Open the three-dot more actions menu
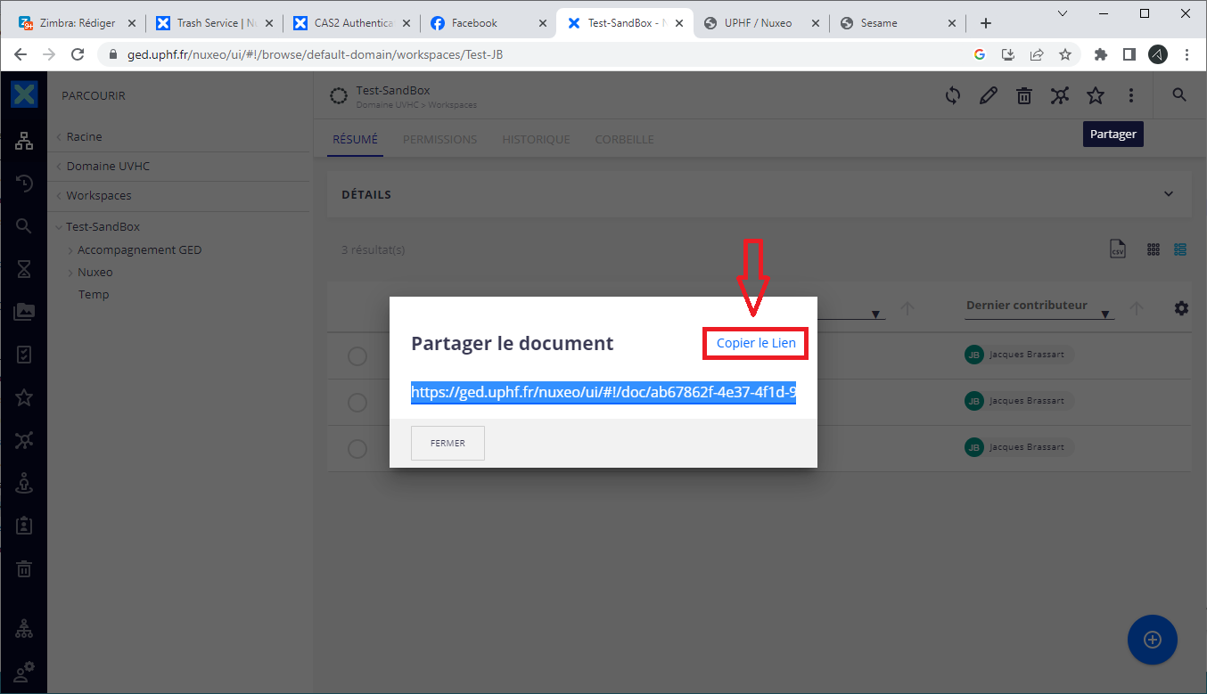This screenshot has width=1207, height=694. [x=1130, y=95]
